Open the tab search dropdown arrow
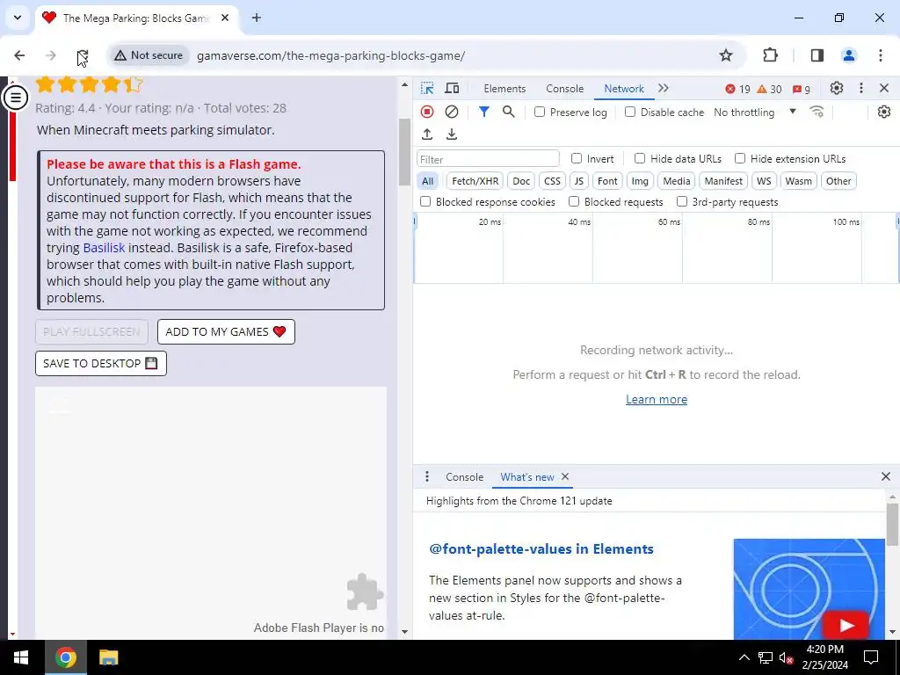The image size is (900, 675). pos(18,18)
